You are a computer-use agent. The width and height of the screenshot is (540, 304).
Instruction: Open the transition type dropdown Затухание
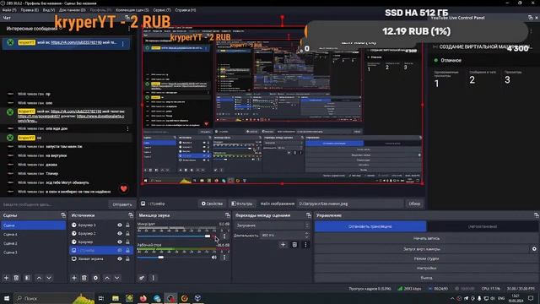click(x=272, y=225)
